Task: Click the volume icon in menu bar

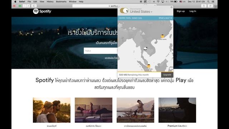Action: 167,1
